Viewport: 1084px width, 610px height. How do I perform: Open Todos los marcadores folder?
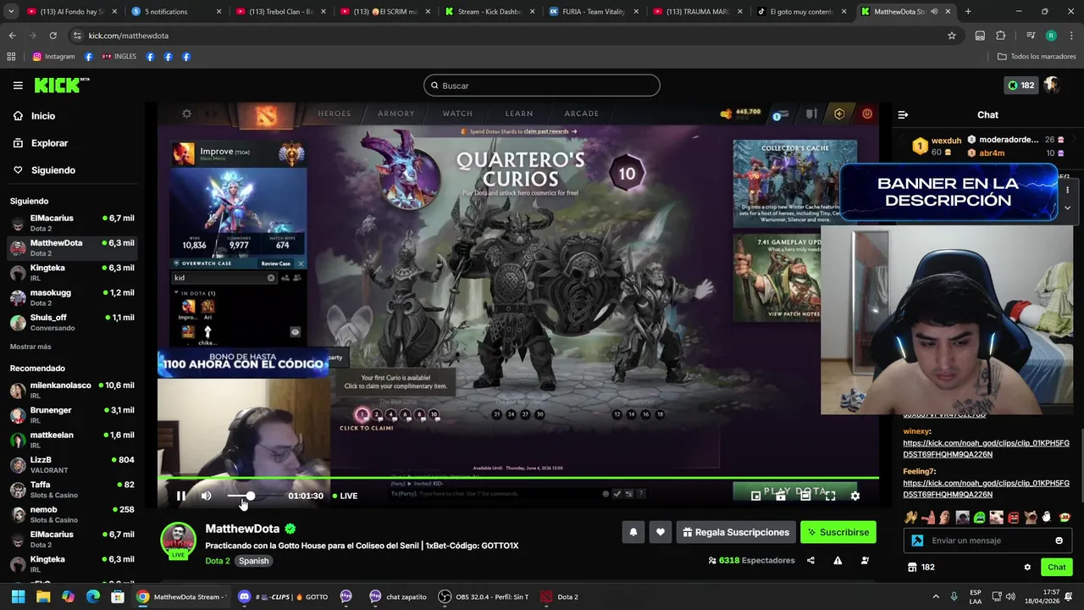click(x=1037, y=57)
